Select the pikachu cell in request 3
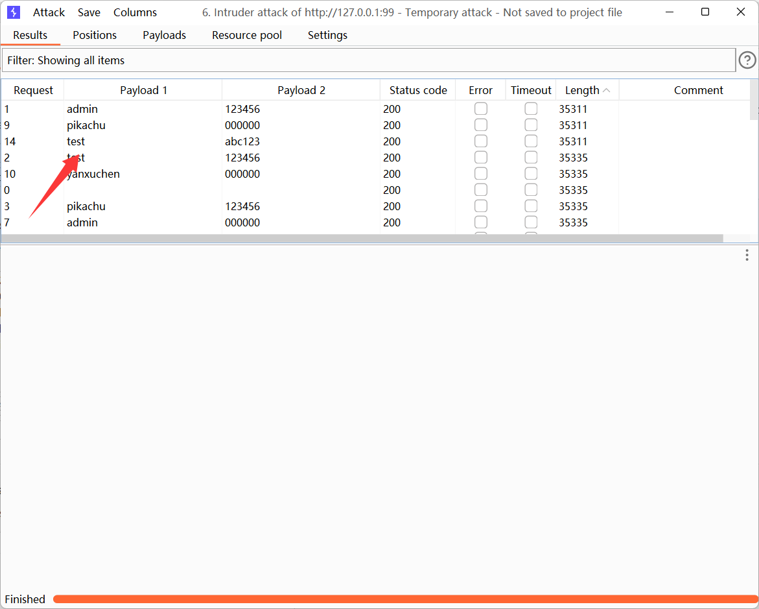Screen dimensions: 759x609 tap(86, 206)
